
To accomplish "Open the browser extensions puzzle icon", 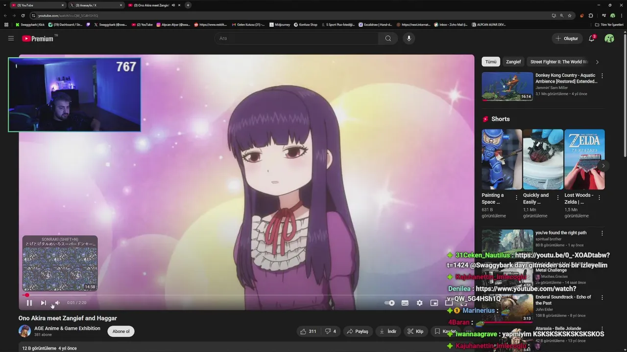I will (591, 15).
